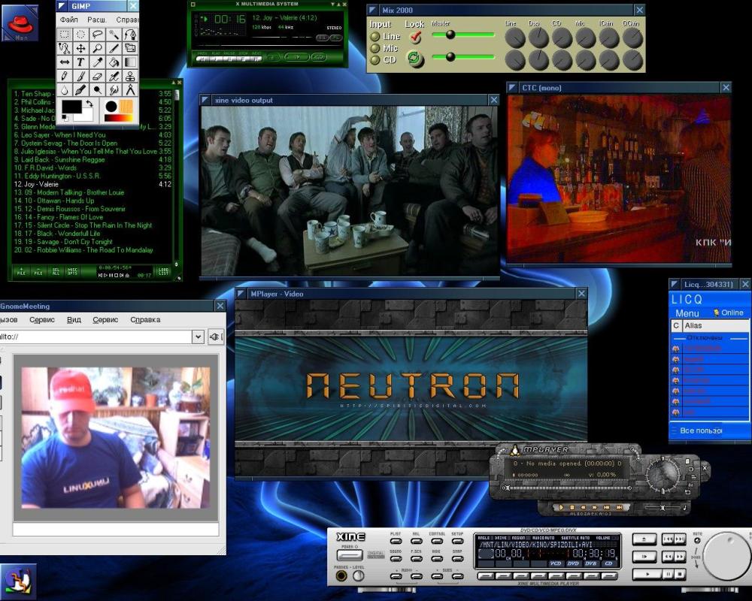Choose the Bucket Fill tool
The height and width of the screenshot is (601, 752).
[x=114, y=62]
